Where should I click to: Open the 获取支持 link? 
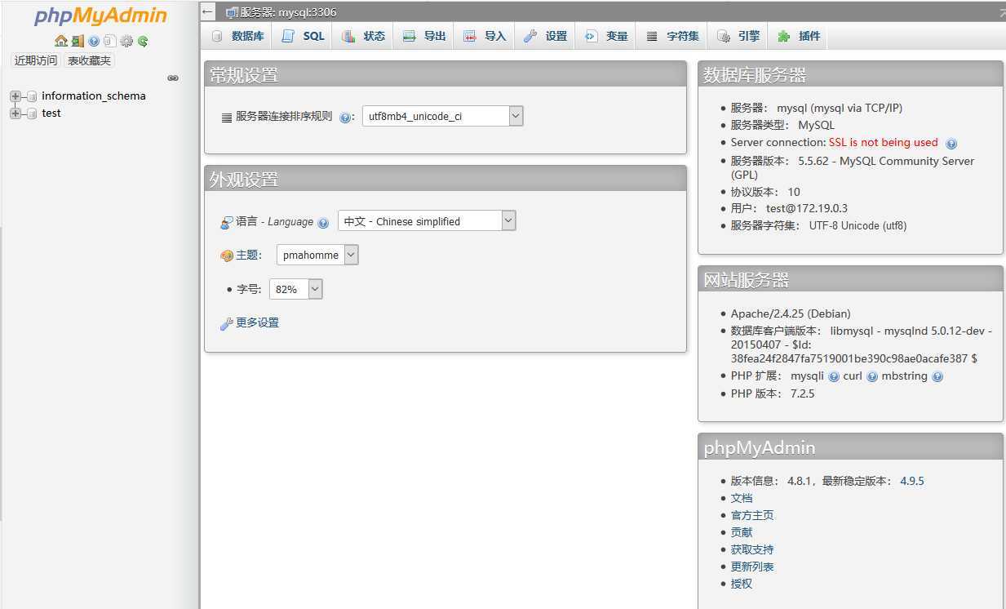pos(752,549)
